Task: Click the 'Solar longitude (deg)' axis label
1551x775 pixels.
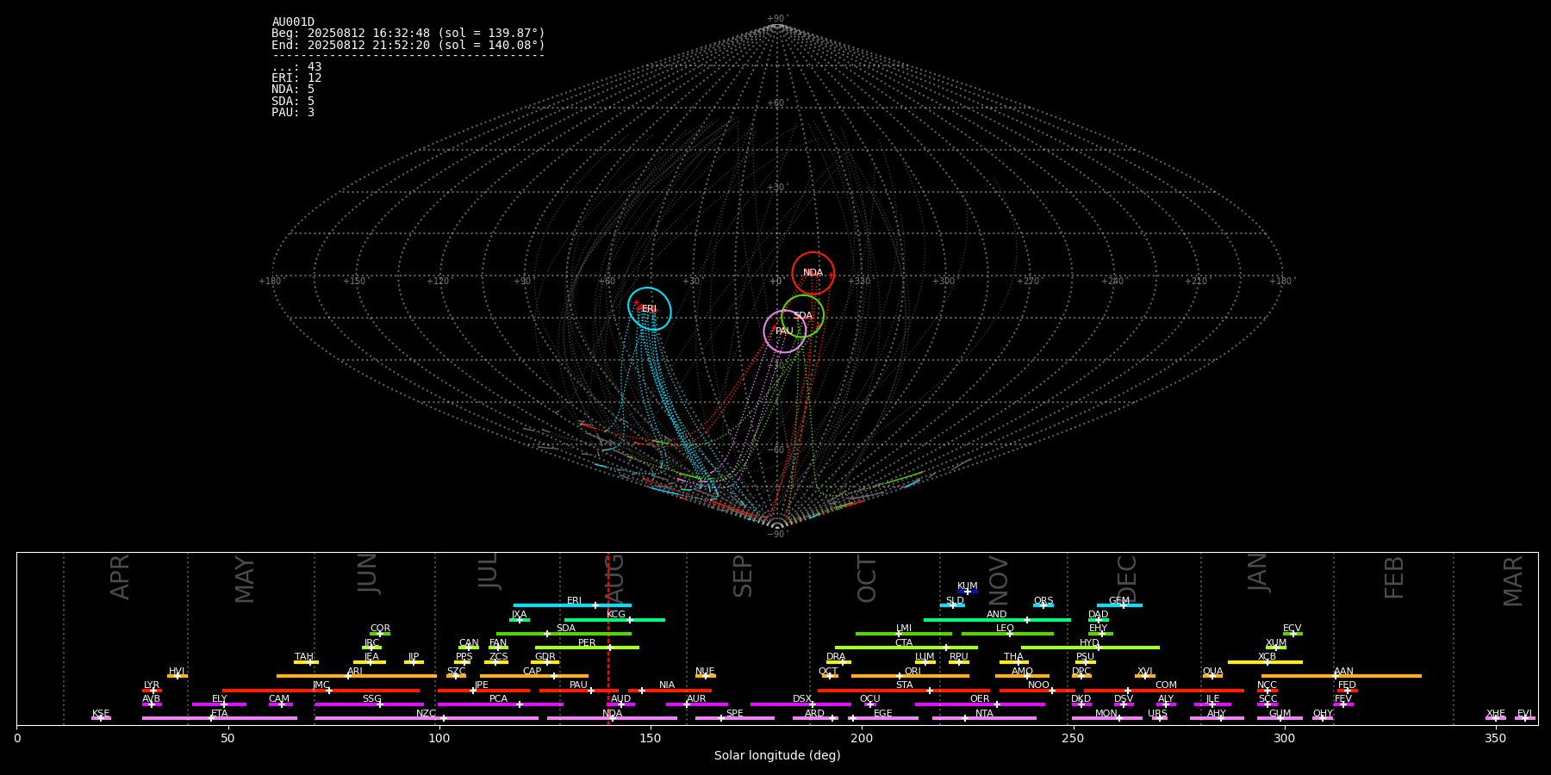Action: pos(777,756)
